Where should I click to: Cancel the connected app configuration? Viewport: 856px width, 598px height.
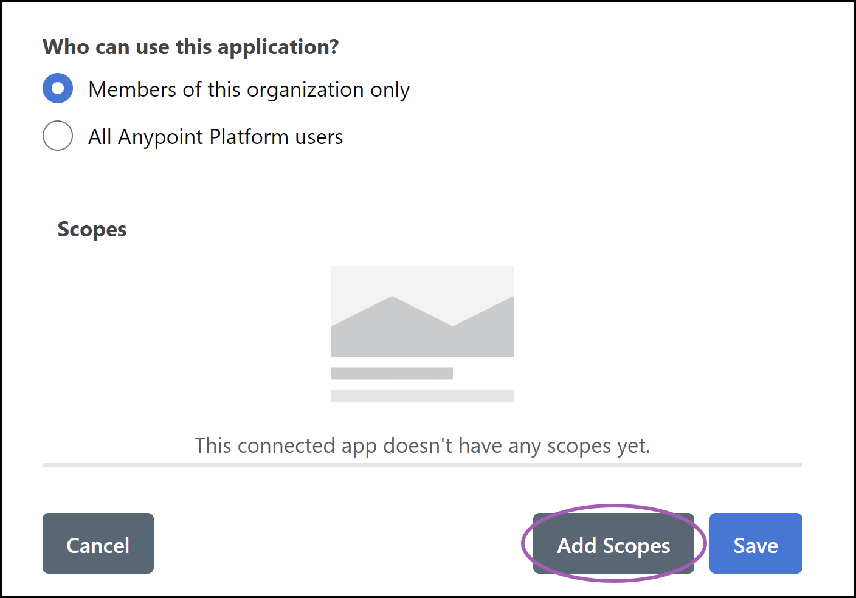98,544
